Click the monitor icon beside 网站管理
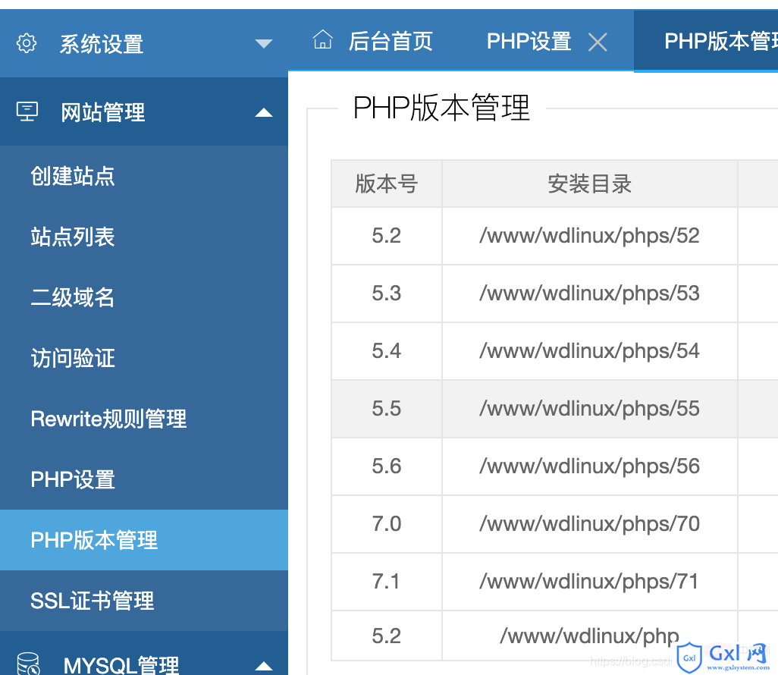The width and height of the screenshot is (778, 675). click(27, 111)
